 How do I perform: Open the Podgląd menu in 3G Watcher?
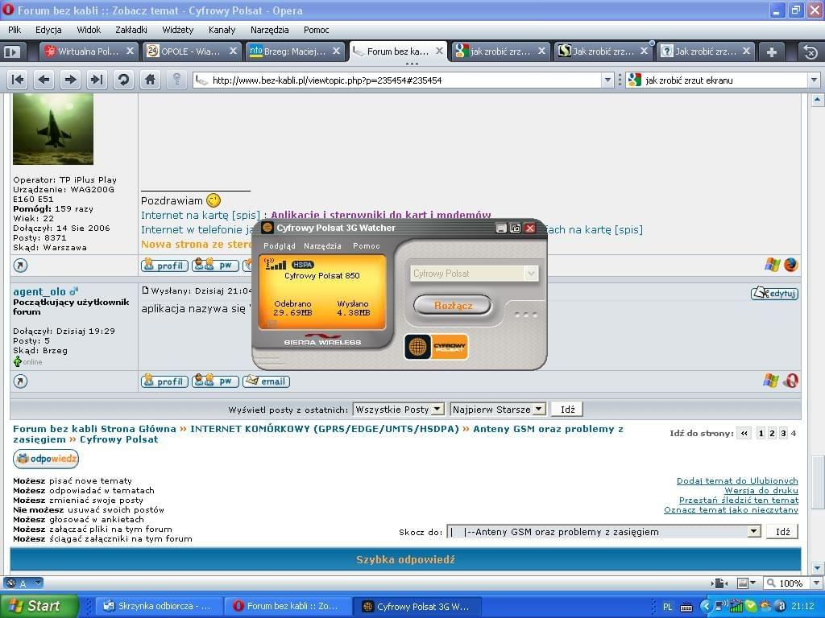point(280,246)
